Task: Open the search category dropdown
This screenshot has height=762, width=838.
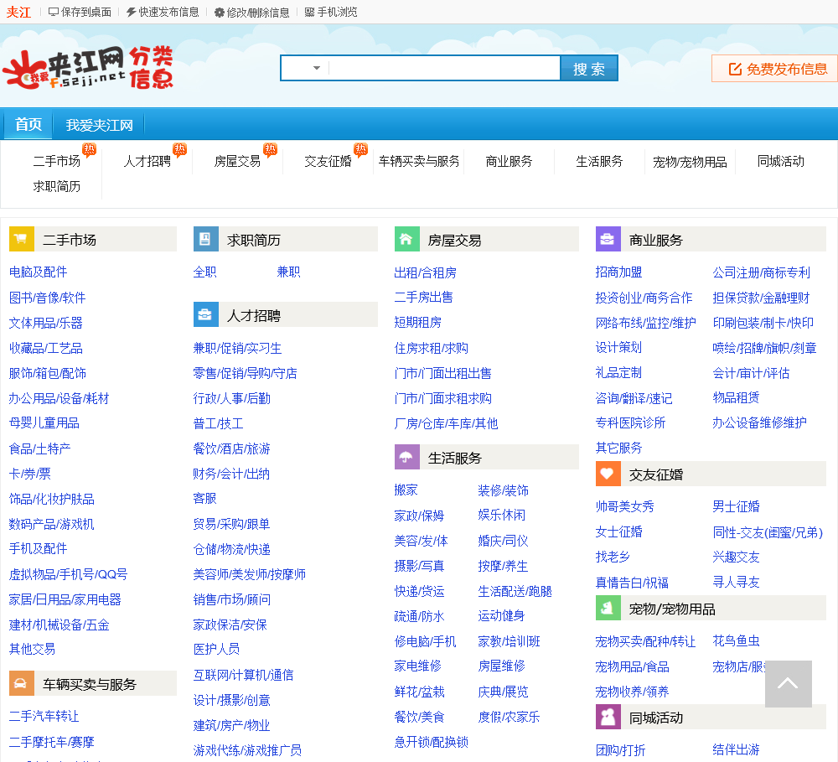Action: tap(305, 69)
